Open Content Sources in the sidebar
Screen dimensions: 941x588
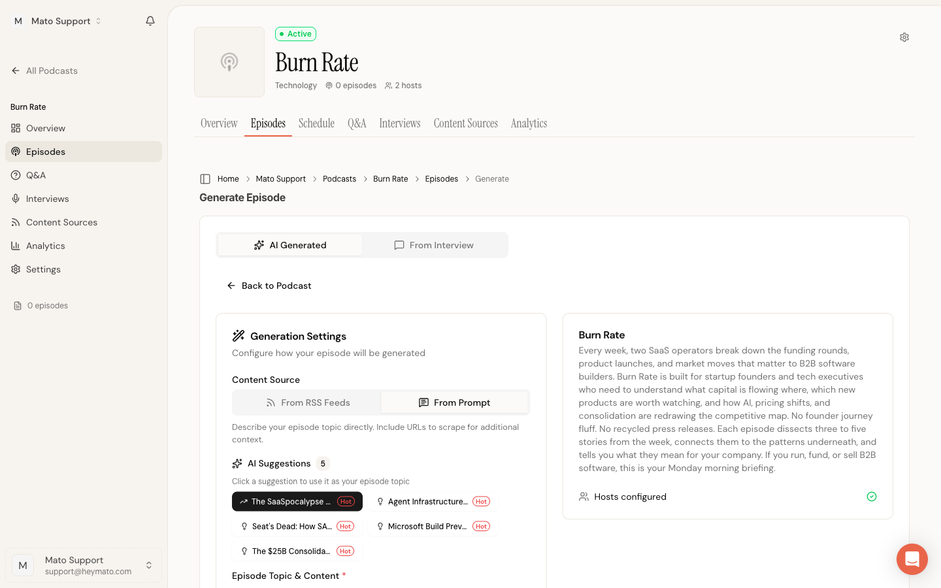(84, 222)
